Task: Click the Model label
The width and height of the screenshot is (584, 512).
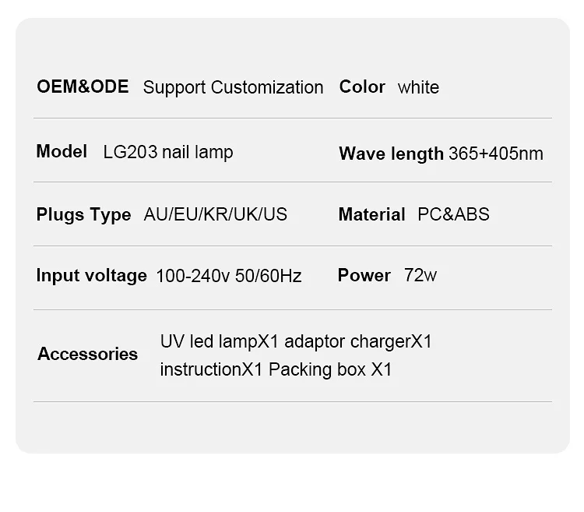Action: click(x=62, y=151)
